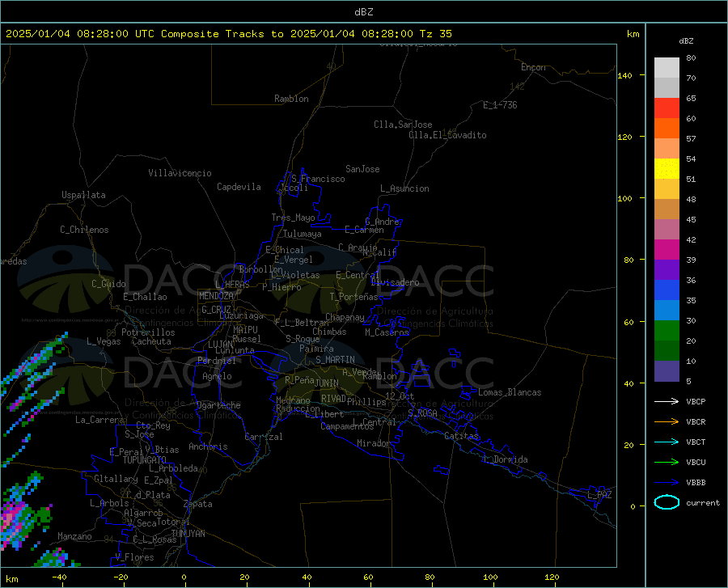This screenshot has height=588, width=728.
Task: Select the light blue swatch between 35 and 30
Action: pos(667,311)
